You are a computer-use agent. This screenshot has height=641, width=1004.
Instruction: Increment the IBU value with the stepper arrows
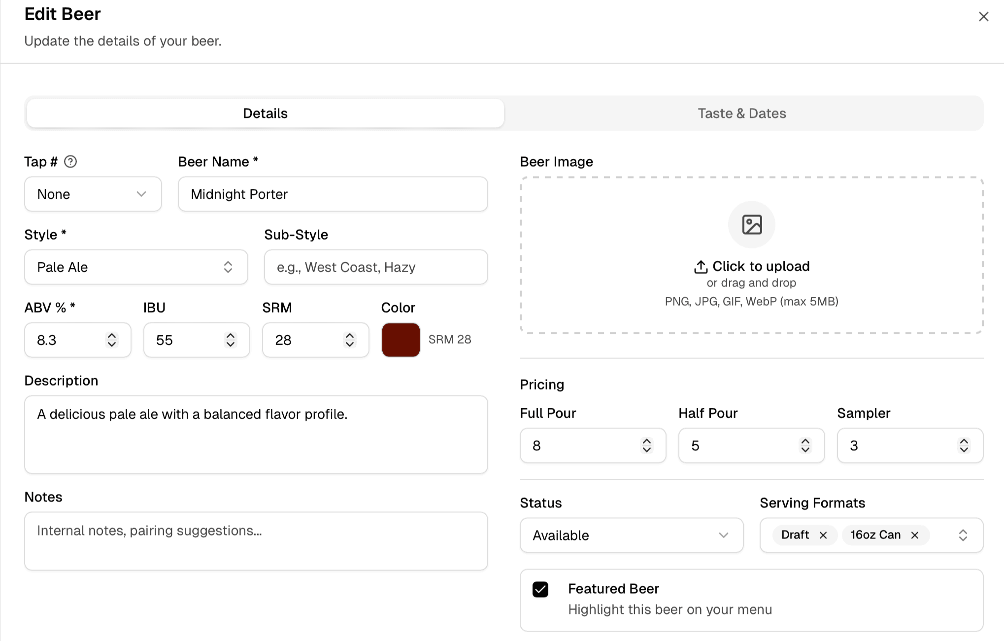coord(230,336)
